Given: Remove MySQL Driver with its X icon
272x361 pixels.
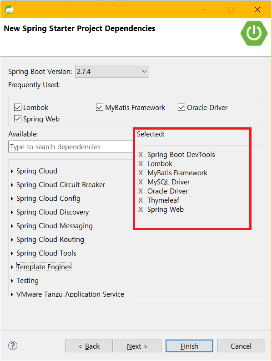Looking at the screenshot, I should click(141, 182).
